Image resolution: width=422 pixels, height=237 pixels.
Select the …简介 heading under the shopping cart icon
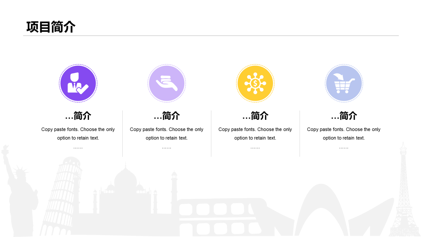(x=344, y=116)
